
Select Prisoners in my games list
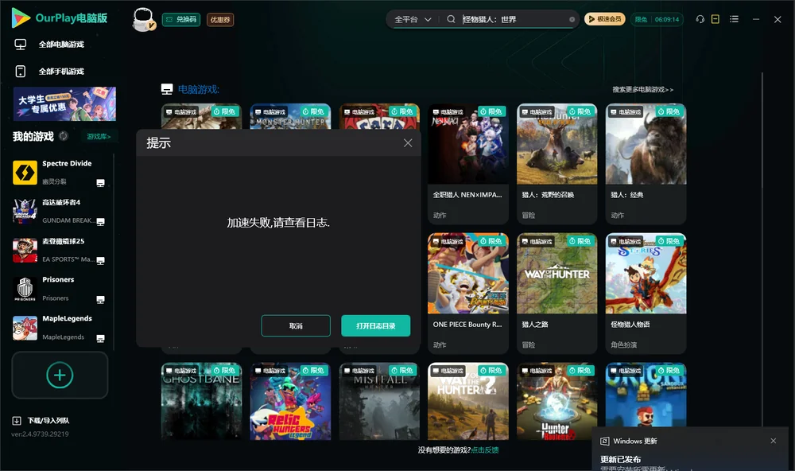point(60,289)
